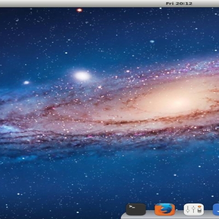Click the large bright white star on wallpaper
The width and height of the screenshot is (219, 219).
point(82,76)
